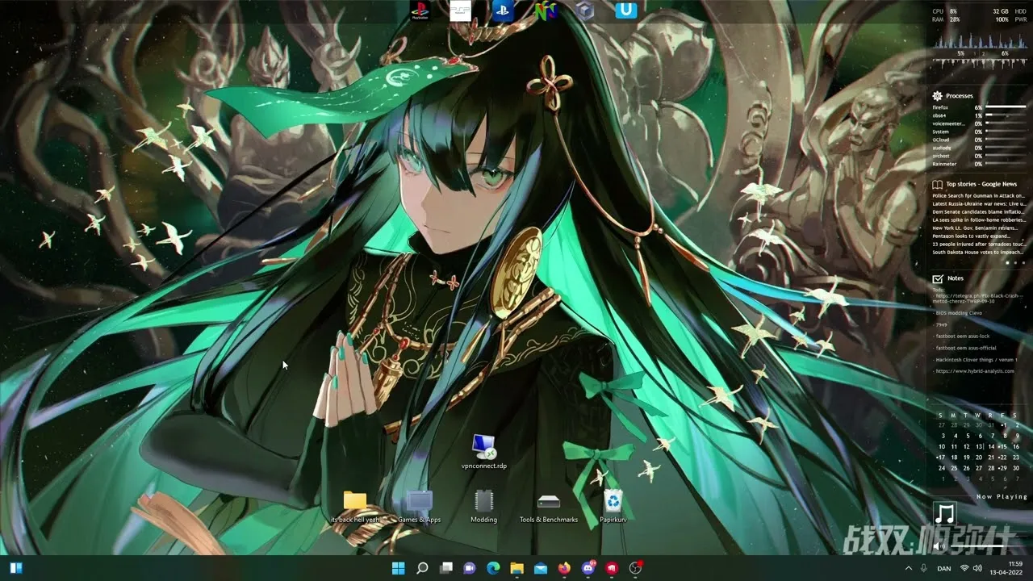The height and width of the screenshot is (581, 1033).
Task: Click the '32 GB HDD' readout
Action: pos(1010,11)
